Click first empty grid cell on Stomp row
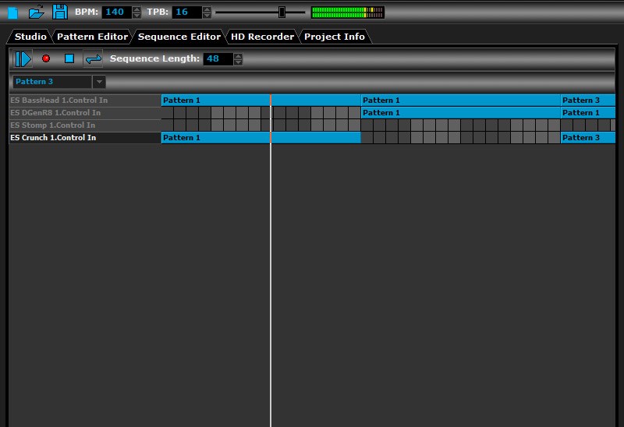Screen dimensions: 624x427 (x=167, y=125)
